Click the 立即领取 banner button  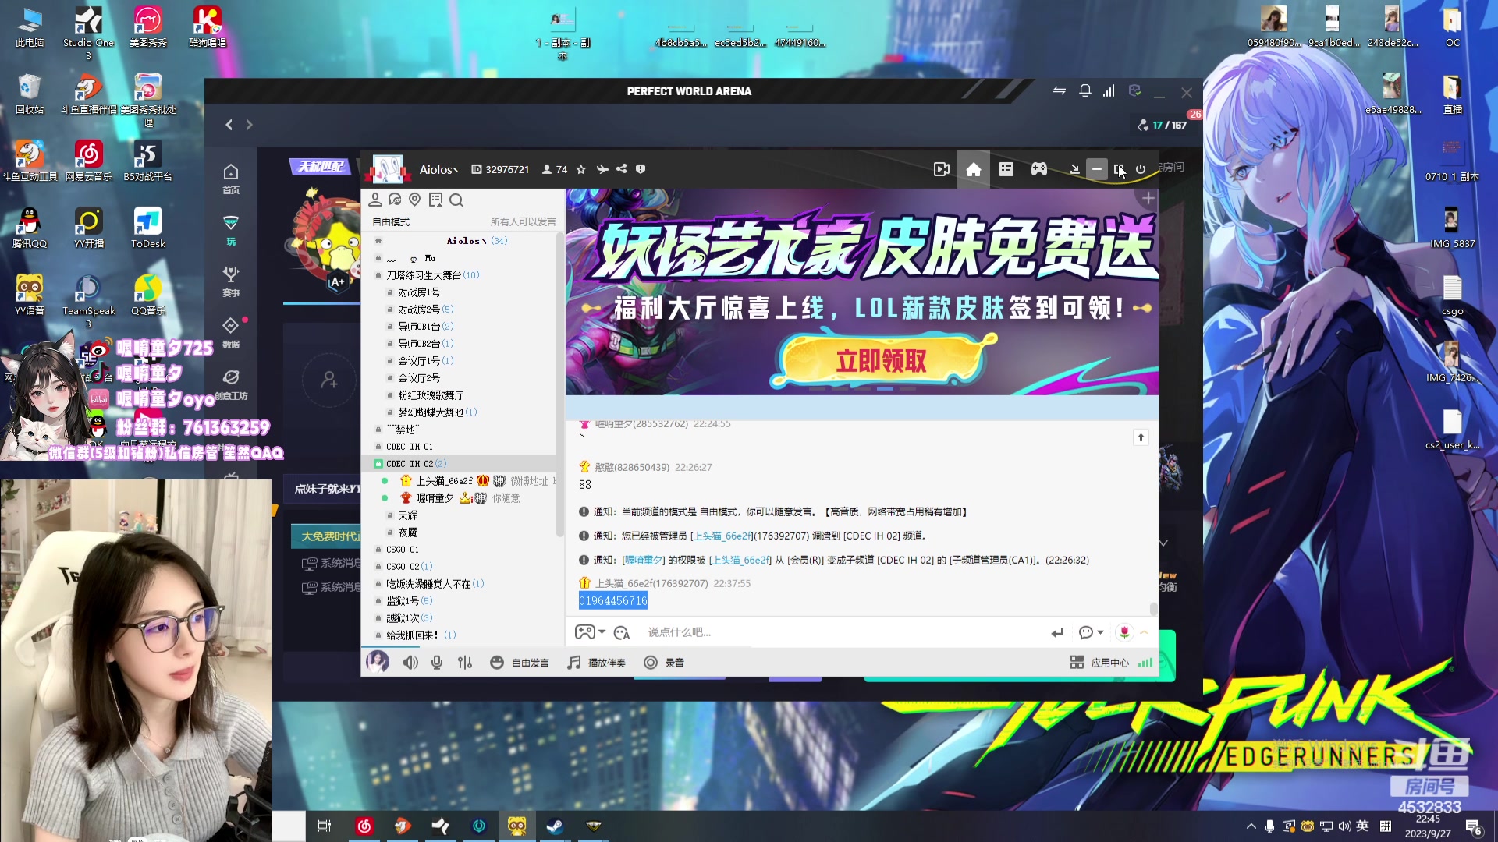point(882,361)
